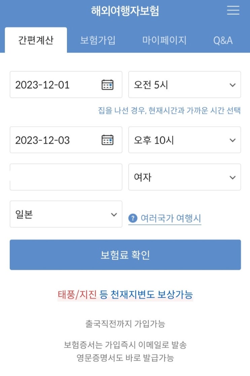Screen dimensions: 250x376
Task: Click the 해외여행자보험 page title
Action: tap(125, 11)
